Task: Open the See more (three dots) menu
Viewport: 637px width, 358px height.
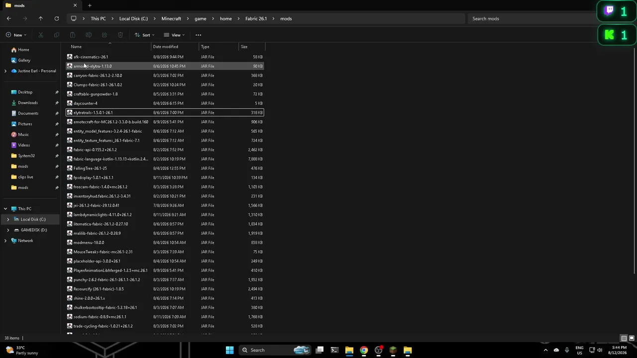Action: (x=198, y=35)
